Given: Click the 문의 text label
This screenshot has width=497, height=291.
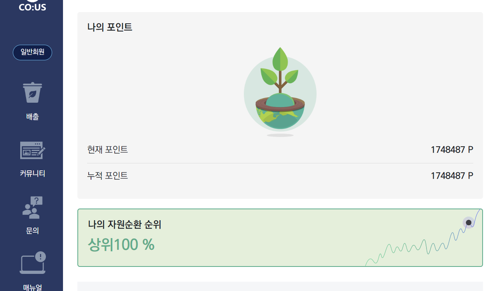Looking at the screenshot, I should (33, 231).
